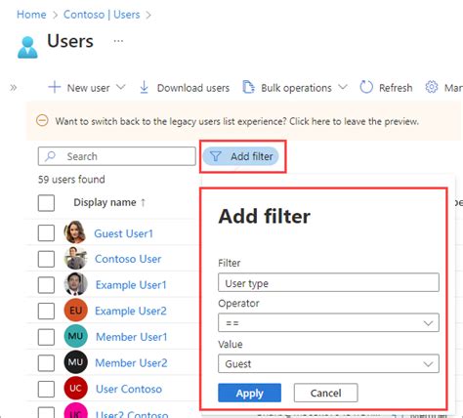Select the checkbox for Example User1

tap(46, 285)
